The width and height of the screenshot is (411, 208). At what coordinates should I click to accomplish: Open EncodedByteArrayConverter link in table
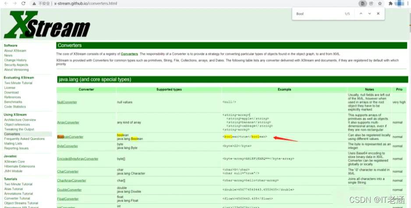[x=78, y=159]
